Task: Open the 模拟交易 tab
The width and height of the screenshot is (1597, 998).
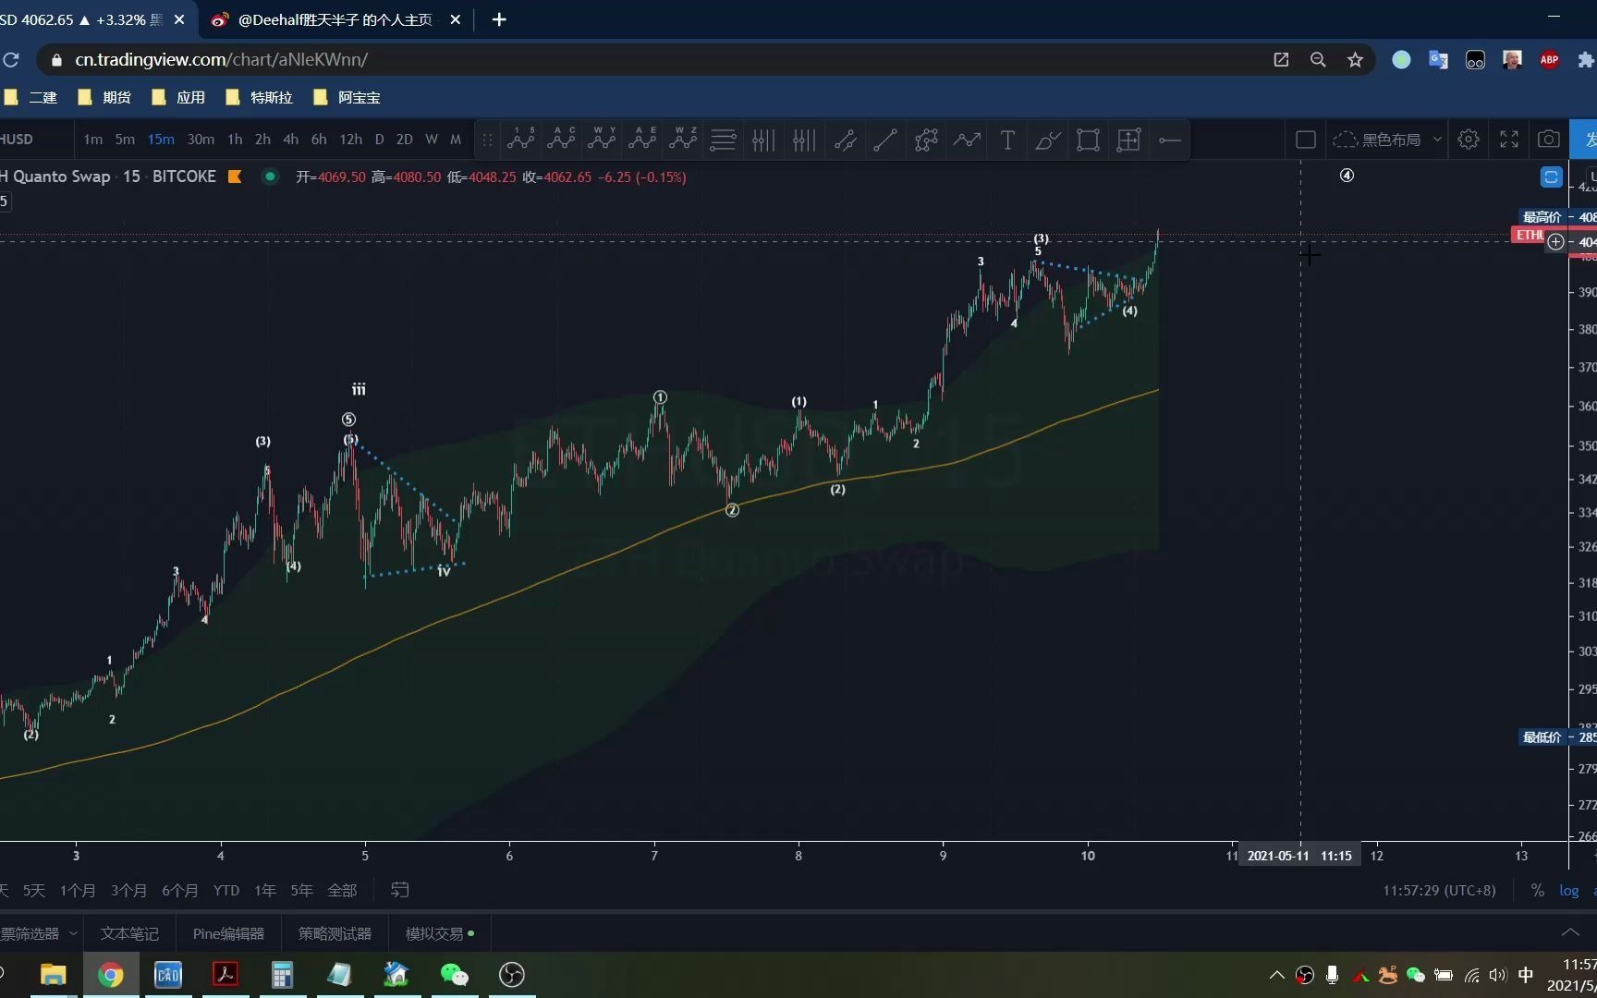Action: click(x=439, y=933)
